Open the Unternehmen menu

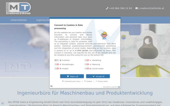[19, 20]
